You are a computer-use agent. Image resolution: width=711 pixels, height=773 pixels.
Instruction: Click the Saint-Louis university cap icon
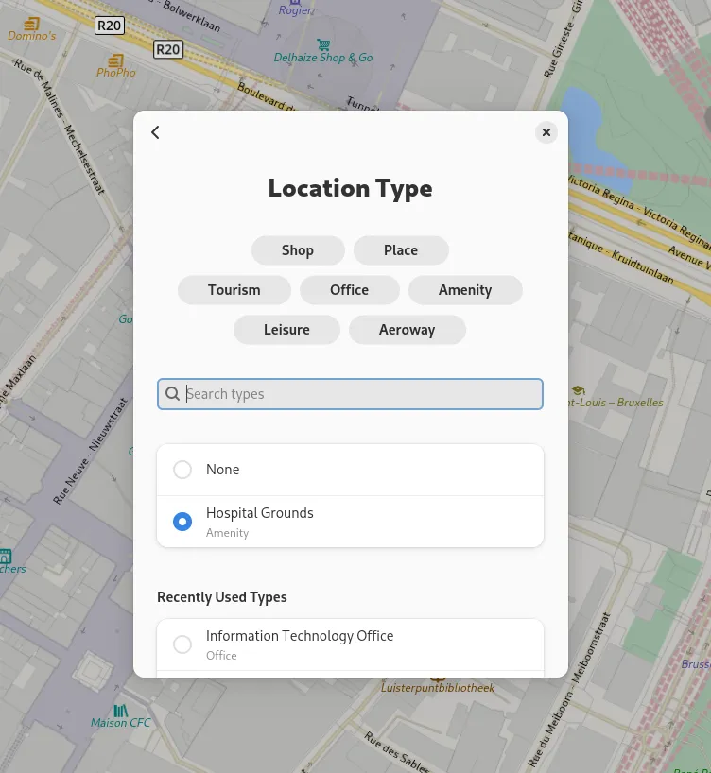pyautogui.click(x=578, y=390)
